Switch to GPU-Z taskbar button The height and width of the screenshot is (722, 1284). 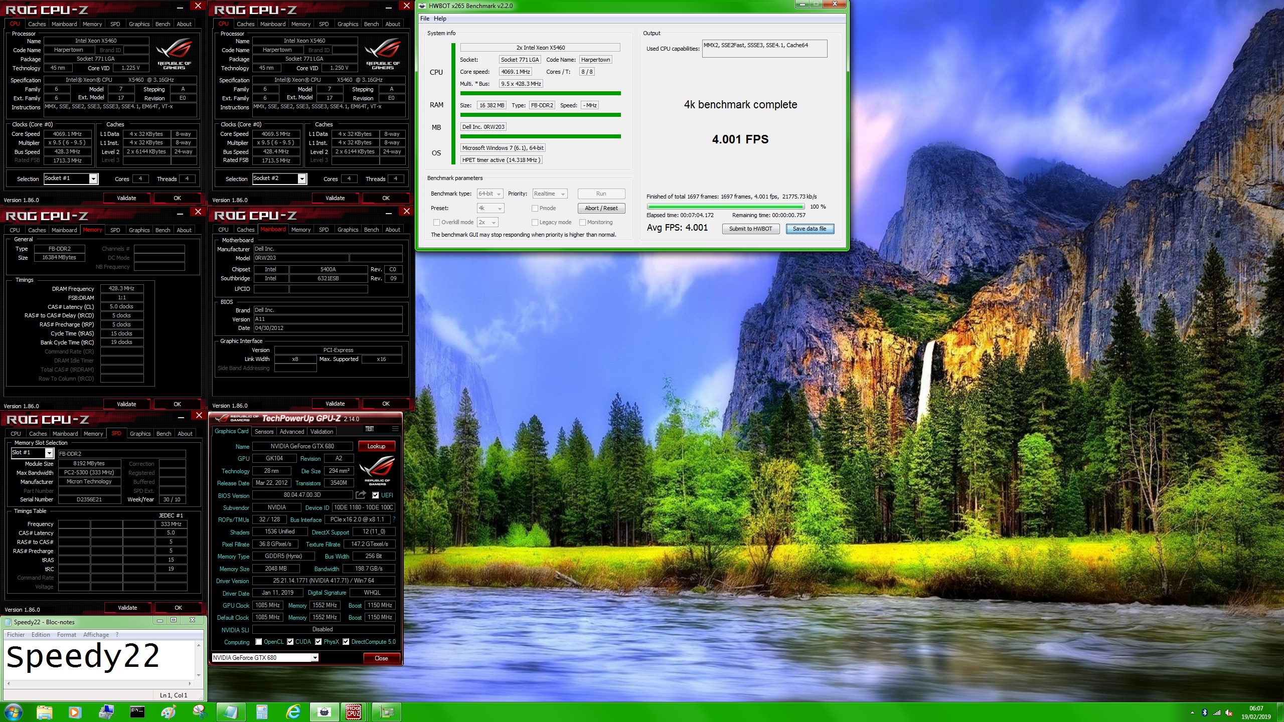coord(387,711)
